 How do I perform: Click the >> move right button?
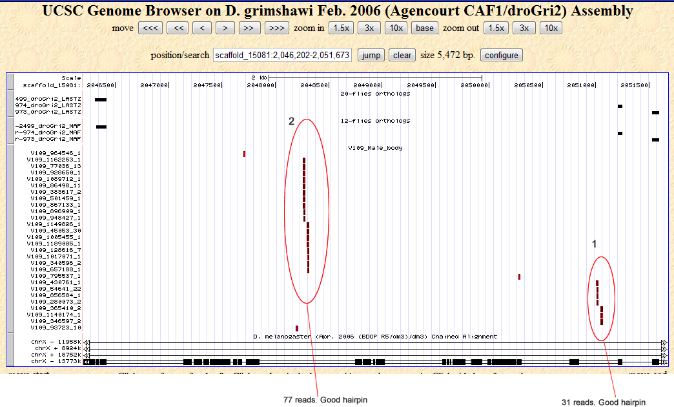click(250, 28)
